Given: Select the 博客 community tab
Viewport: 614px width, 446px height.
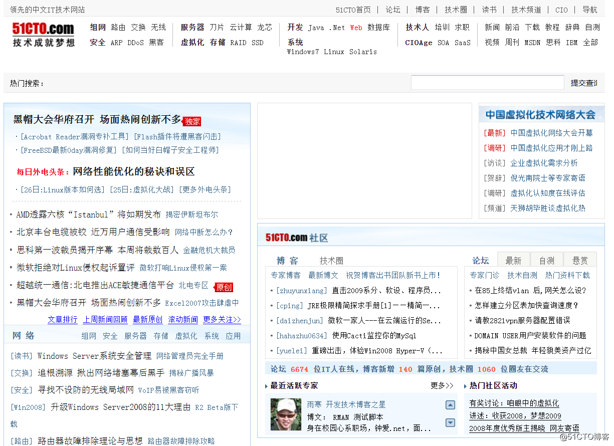Looking at the screenshot, I should [288, 261].
